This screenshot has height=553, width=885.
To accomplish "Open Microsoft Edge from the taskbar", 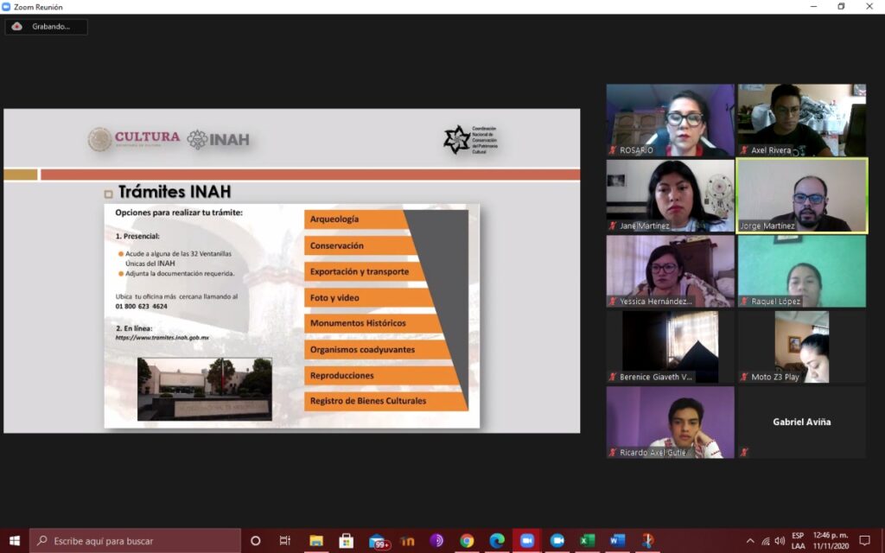I will click(x=497, y=541).
